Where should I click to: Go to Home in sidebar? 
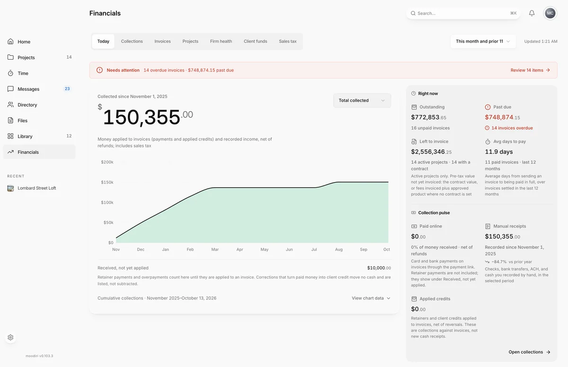pos(39,42)
